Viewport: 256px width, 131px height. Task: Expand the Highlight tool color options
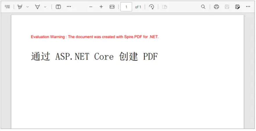click(28, 7)
